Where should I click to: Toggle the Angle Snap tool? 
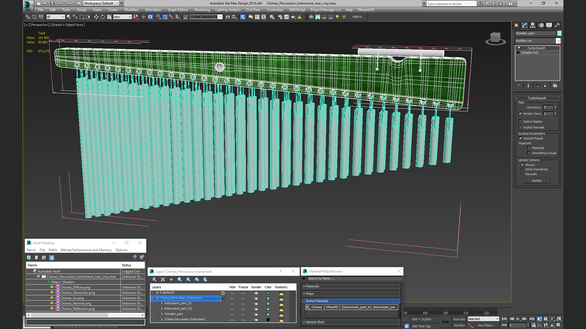click(x=165, y=17)
